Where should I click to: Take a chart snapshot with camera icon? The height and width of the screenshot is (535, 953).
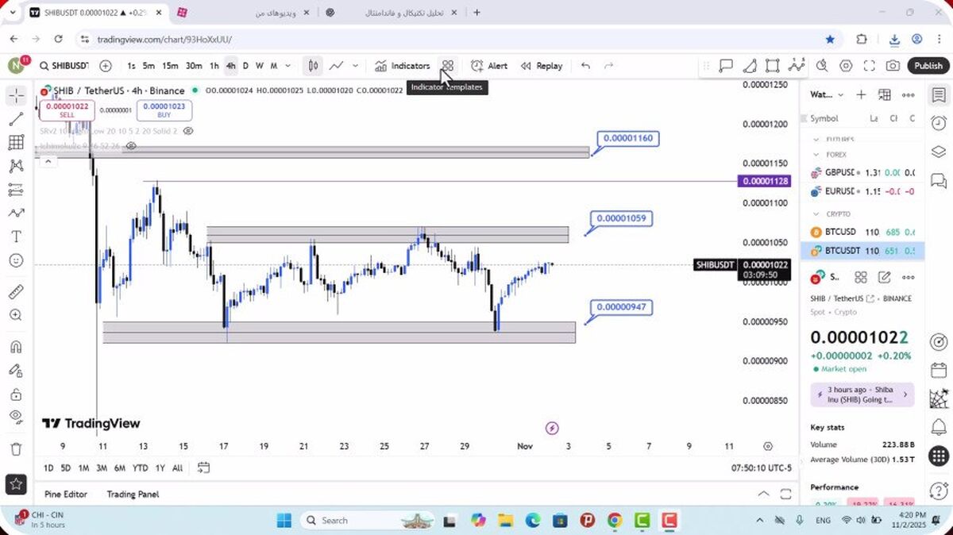tap(893, 66)
